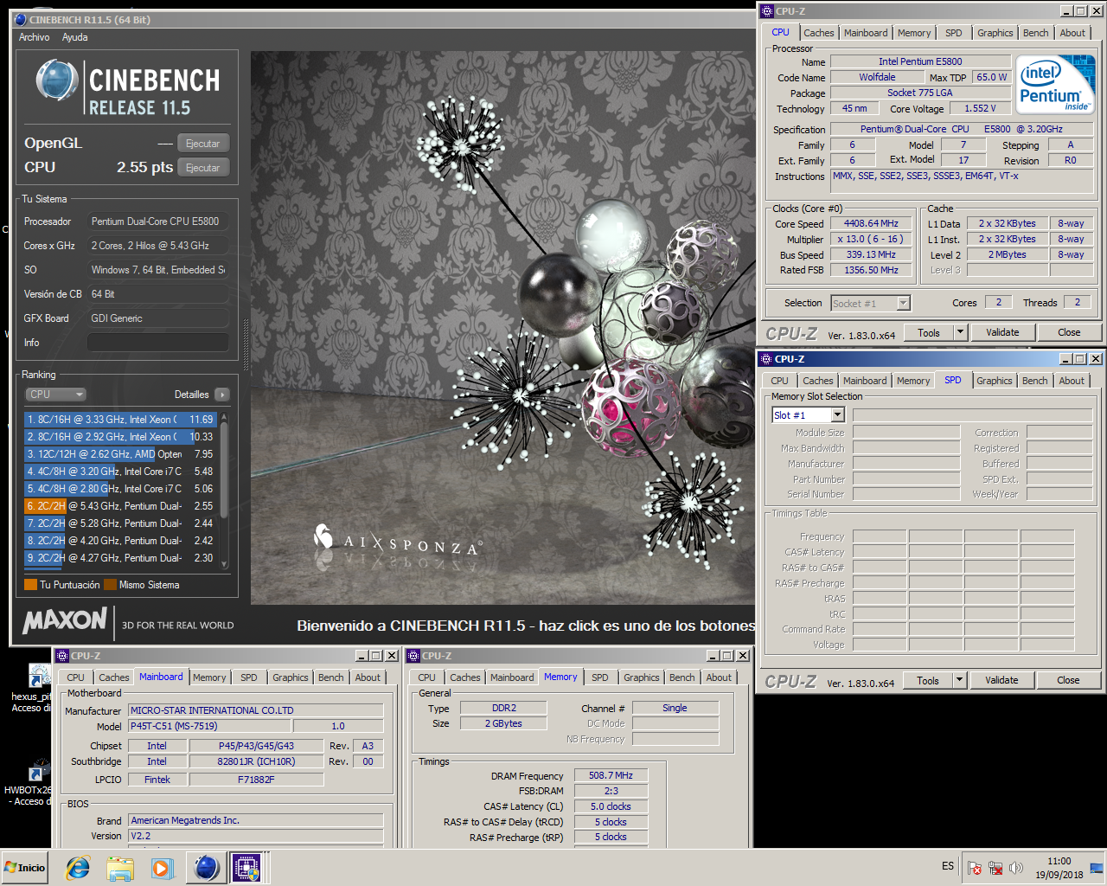Image resolution: width=1107 pixels, height=886 pixels.
Task: Click the tray icon right of the clock
Action: tap(1097, 868)
